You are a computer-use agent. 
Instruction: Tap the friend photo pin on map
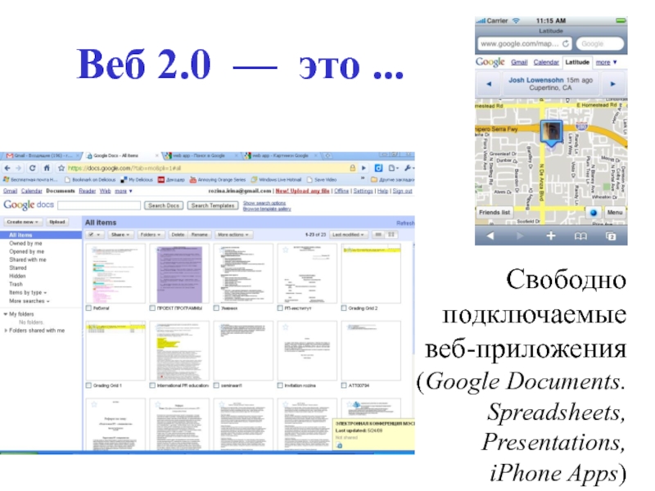coord(551,133)
